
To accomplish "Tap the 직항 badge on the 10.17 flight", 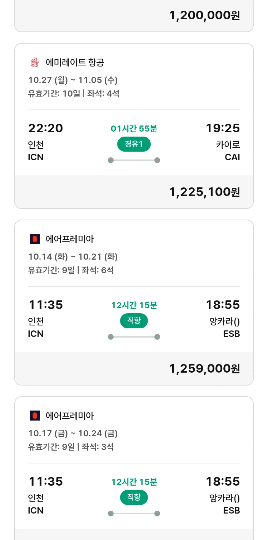I will [134, 497].
